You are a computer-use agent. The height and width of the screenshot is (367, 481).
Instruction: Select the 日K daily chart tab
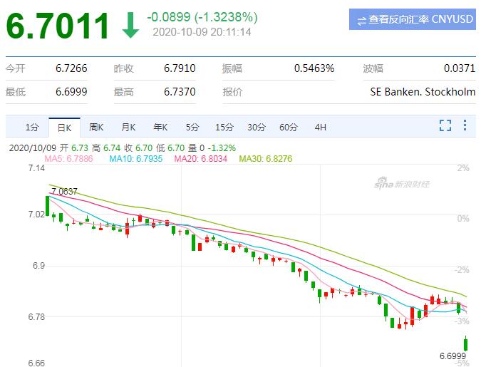(65, 128)
